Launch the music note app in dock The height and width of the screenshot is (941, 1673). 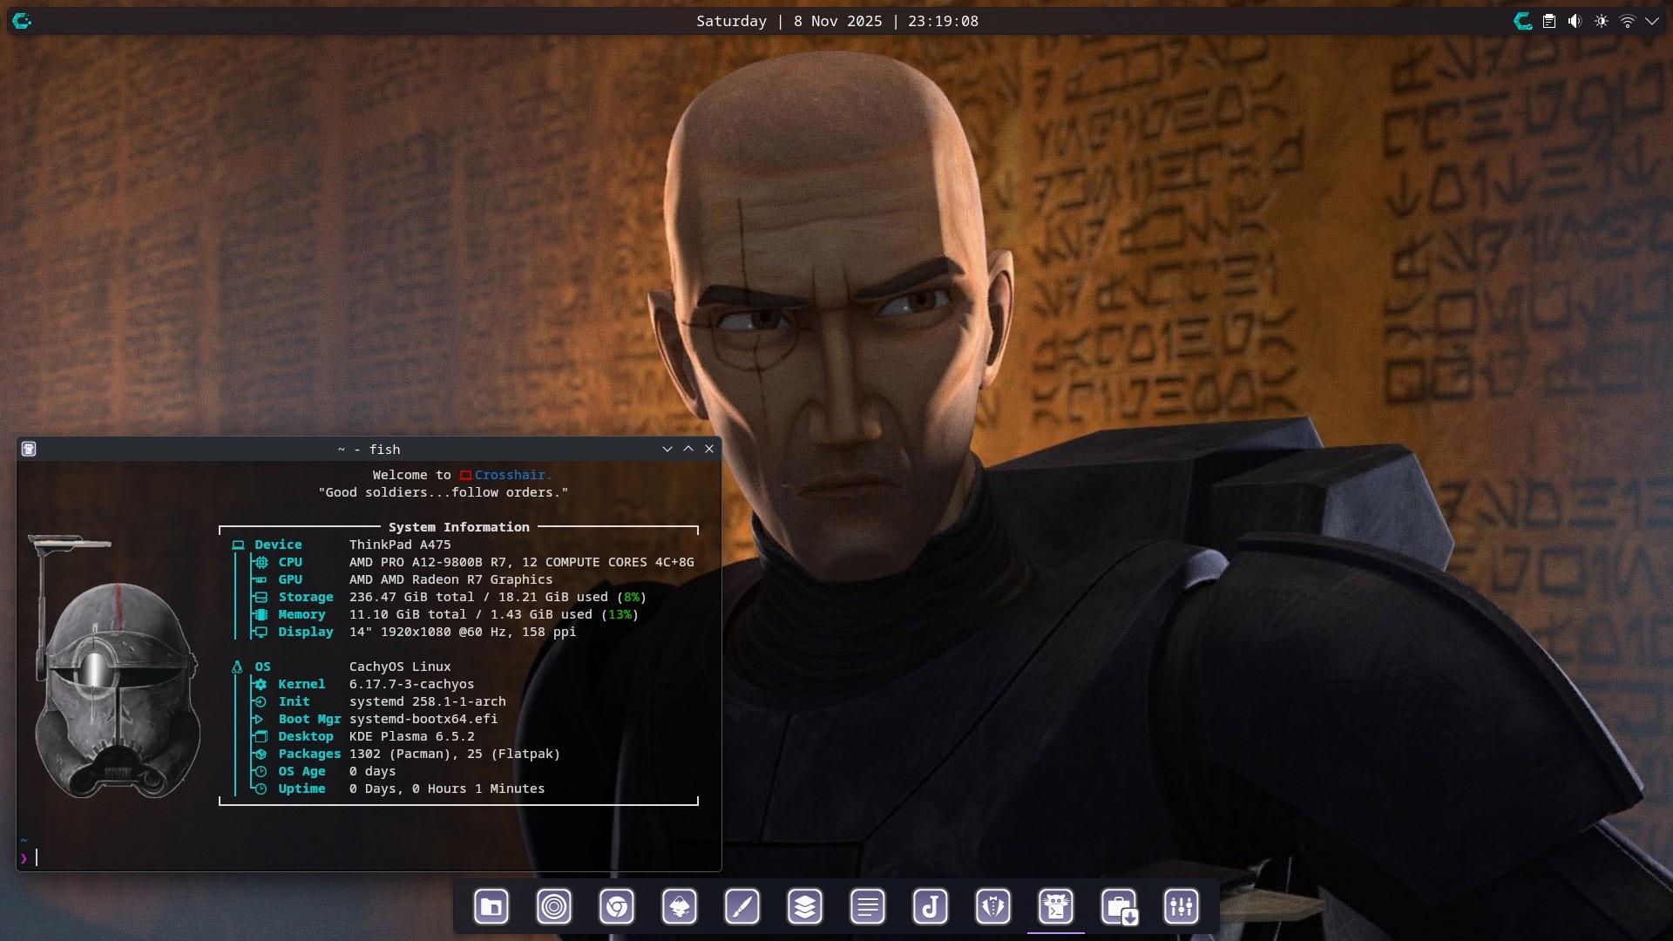point(931,907)
